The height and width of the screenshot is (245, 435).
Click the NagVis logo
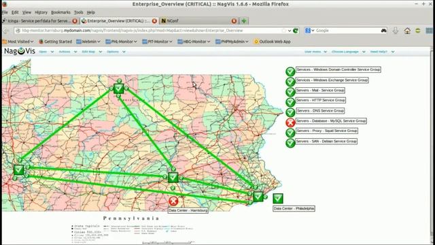pyautogui.click(x=20, y=52)
